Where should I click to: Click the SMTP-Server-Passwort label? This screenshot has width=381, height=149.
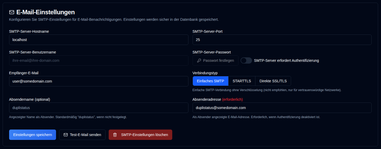pyautogui.click(x=212, y=52)
